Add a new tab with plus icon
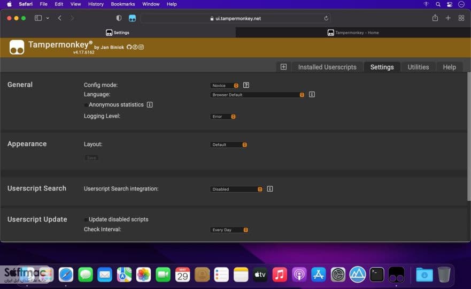Screen dimensions: 471x289 click(448, 18)
